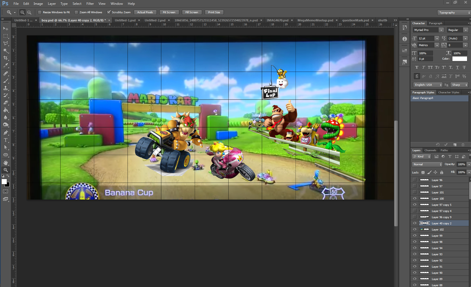
Task: Select the Path Selection tool
Action: (x=6, y=147)
